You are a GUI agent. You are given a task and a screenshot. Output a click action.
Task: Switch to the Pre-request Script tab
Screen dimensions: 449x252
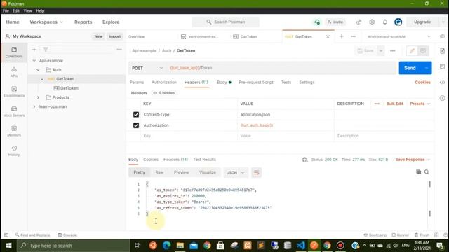(x=256, y=83)
